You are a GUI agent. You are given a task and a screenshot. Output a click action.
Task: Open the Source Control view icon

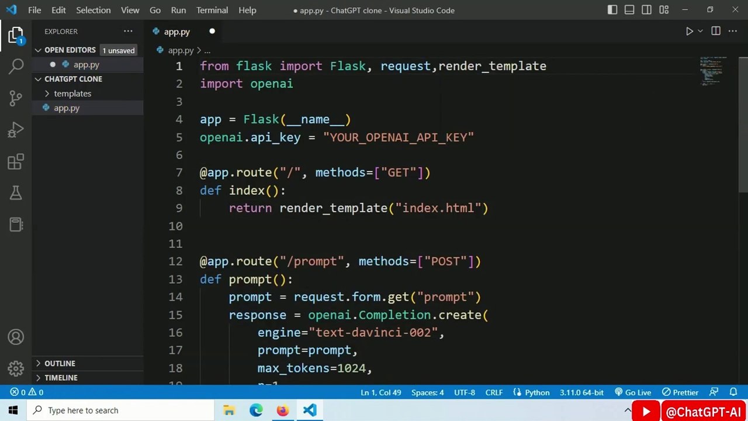(x=16, y=98)
